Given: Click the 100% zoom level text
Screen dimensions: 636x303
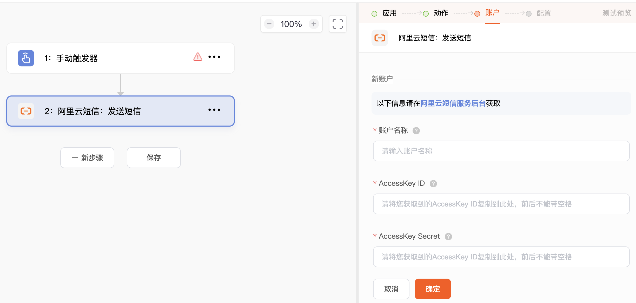Looking at the screenshot, I should [x=291, y=24].
